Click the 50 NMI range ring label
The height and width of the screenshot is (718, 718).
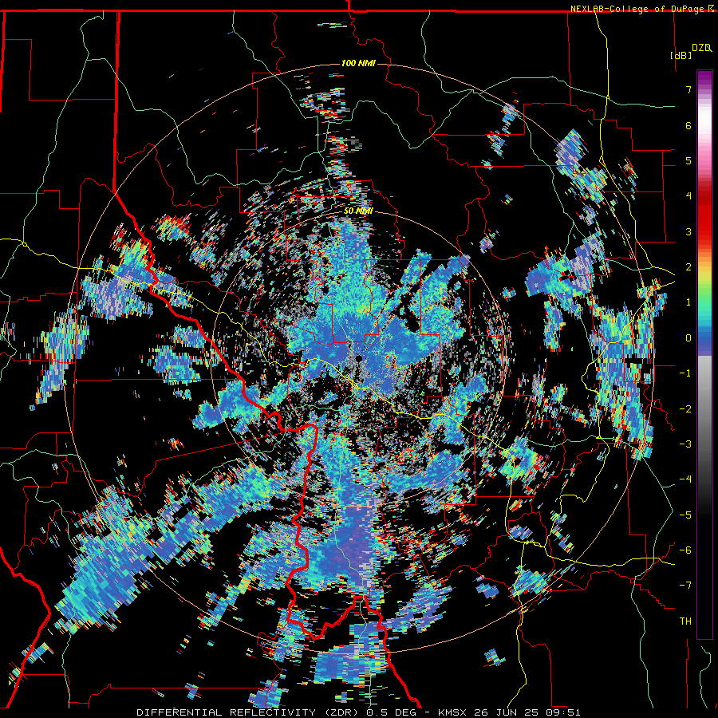[x=358, y=211]
